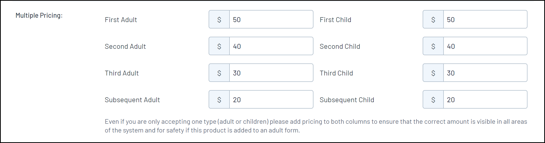The width and height of the screenshot is (545, 143).
Task: Click the dollar sign beside Third Adult price
Action: [219, 73]
